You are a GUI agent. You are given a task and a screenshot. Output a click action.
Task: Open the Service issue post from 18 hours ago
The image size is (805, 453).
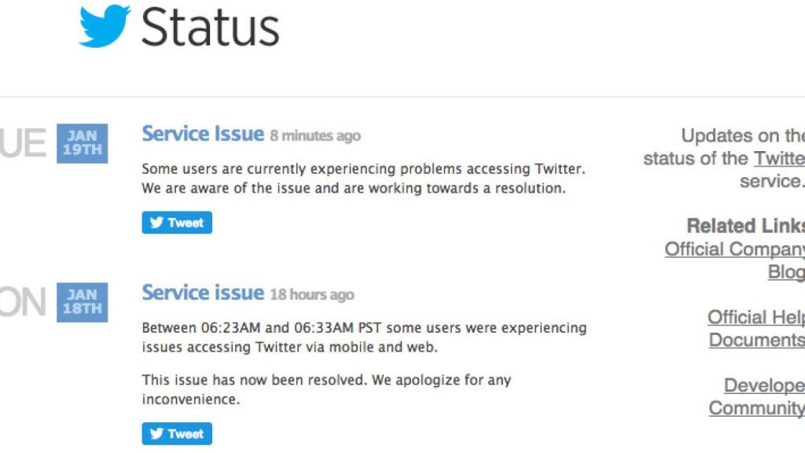[x=202, y=293]
